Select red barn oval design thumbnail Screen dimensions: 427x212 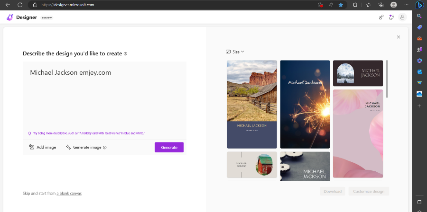coord(252,165)
